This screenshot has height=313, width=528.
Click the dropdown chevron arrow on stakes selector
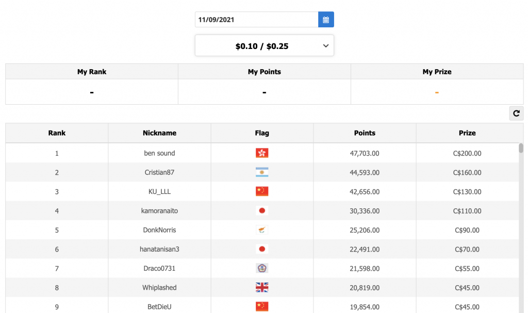326,46
